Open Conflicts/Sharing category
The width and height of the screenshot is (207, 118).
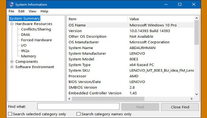pos(36,29)
